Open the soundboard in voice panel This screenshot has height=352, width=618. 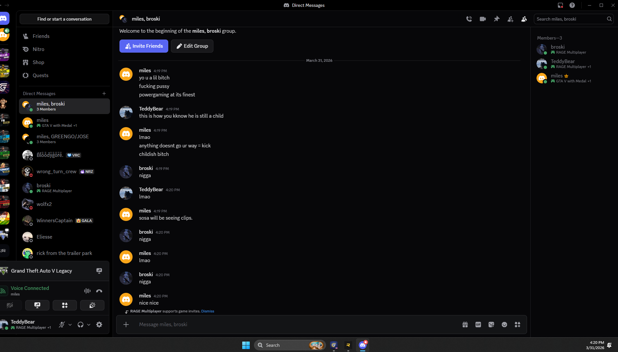coord(92,305)
